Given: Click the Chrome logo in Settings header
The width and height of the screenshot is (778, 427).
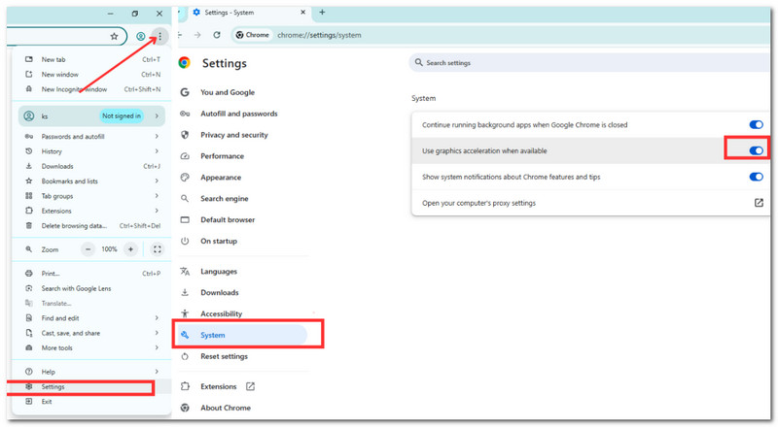Looking at the screenshot, I should pyautogui.click(x=185, y=63).
